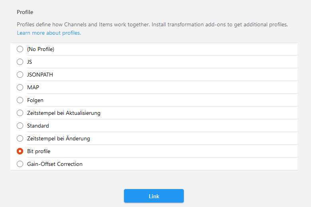Click the 'Gain-Offset Correction' label text
311x207 pixels.
click(x=55, y=164)
